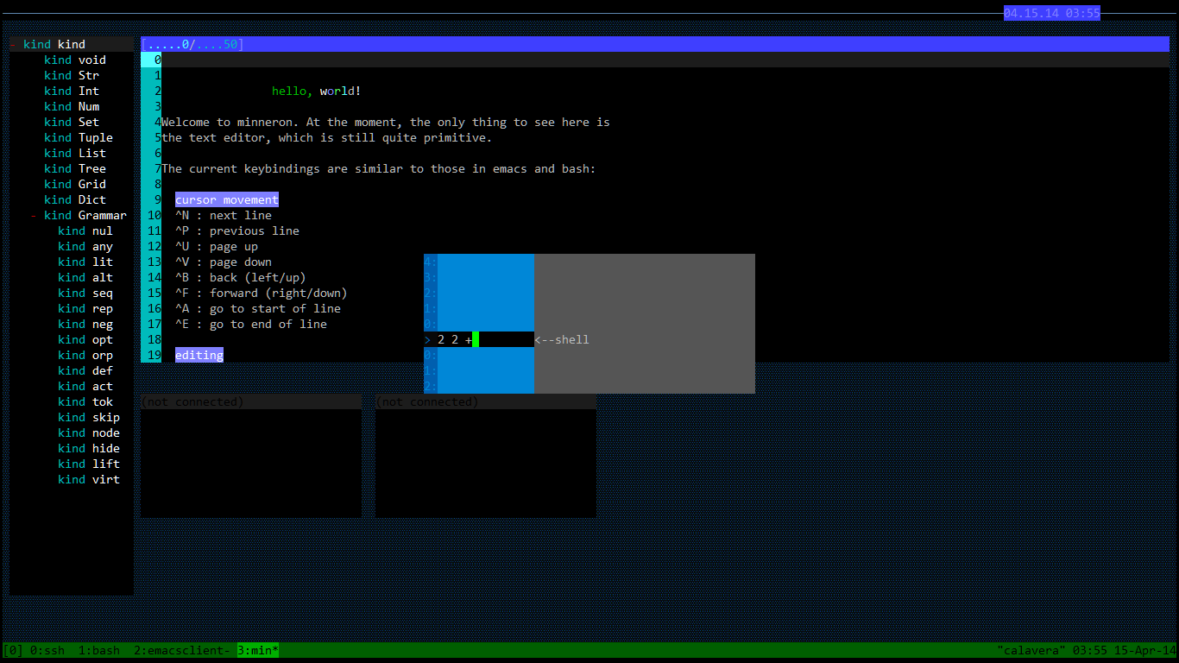Click the '^F : forward (right/down)' line
The height and width of the screenshot is (663, 1179).
point(262,294)
